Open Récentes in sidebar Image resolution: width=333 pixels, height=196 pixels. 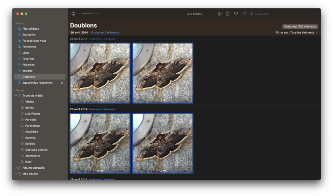[x=40, y=64]
